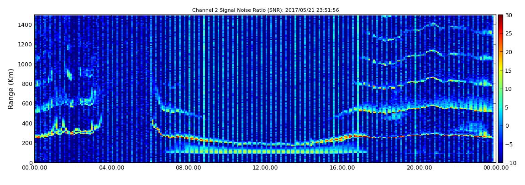Click the dark red top of the colorbar
Image resolution: width=525 pixels, height=185 pixels.
pyautogui.click(x=500, y=17)
